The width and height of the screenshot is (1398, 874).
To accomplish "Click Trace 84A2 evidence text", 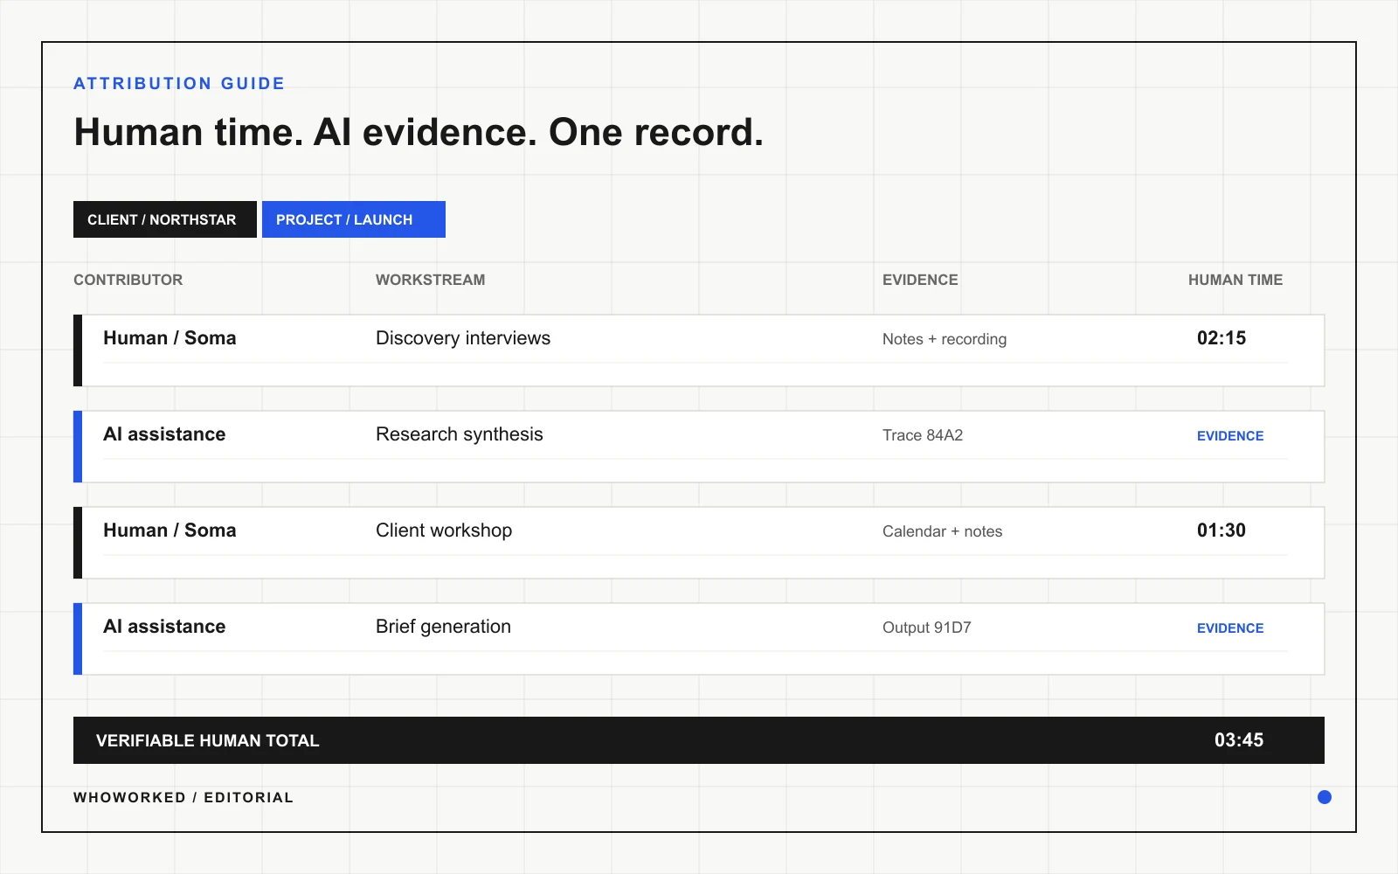I will (x=923, y=435).
